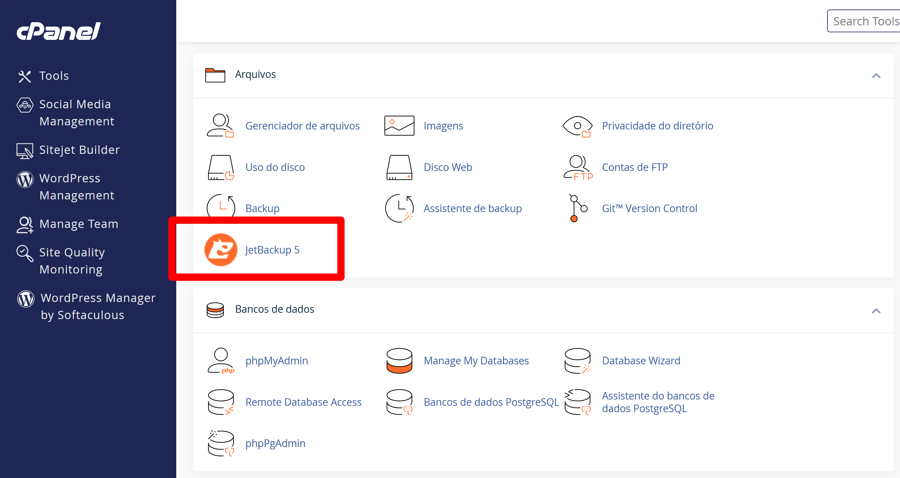Open Sitejet Builder in the sidebar

79,150
